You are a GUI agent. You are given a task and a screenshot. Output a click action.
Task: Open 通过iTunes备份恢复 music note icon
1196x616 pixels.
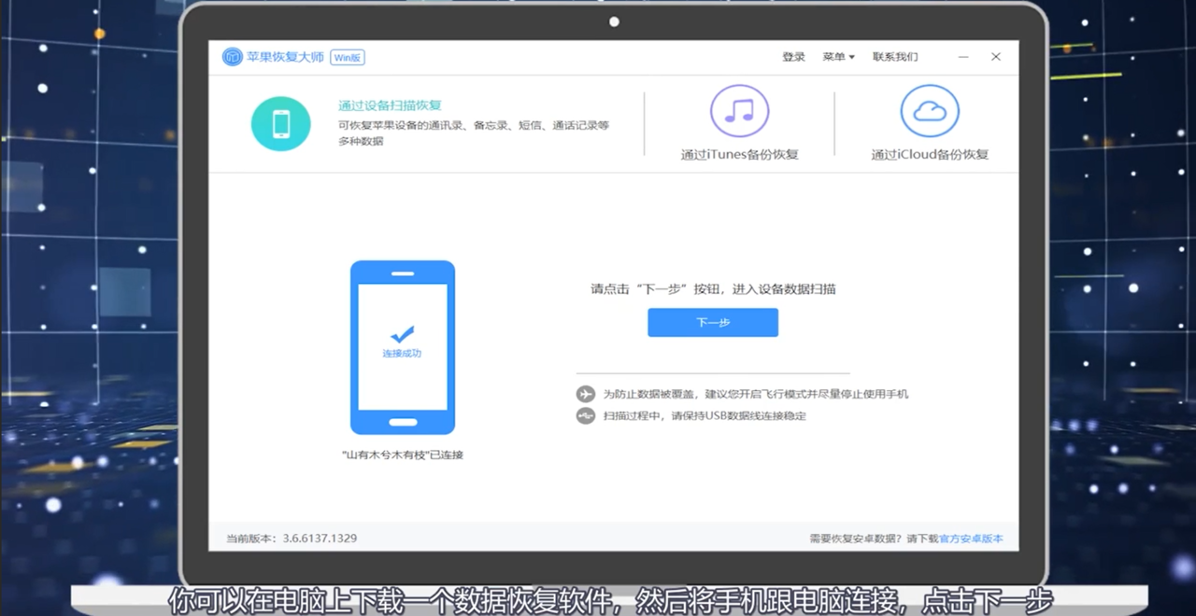click(x=739, y=111)
